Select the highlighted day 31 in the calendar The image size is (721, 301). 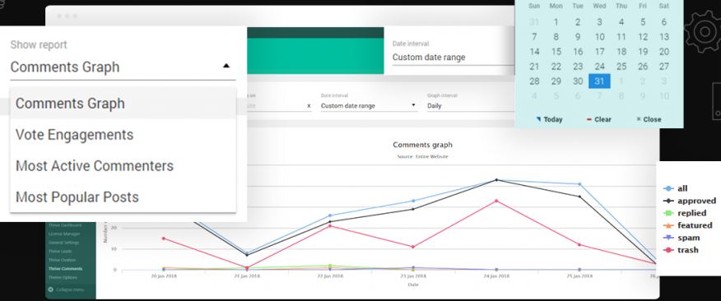599,81
